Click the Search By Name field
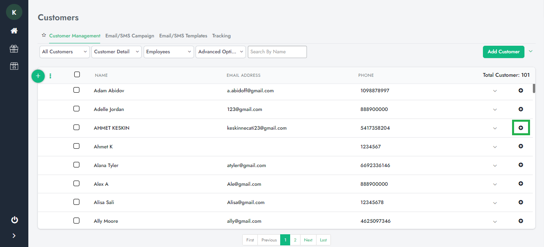This screenshot has width=544, height=247. 277,52
